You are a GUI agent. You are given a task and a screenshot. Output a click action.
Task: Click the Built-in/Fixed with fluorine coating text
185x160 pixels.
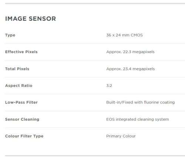pos(141,102)
